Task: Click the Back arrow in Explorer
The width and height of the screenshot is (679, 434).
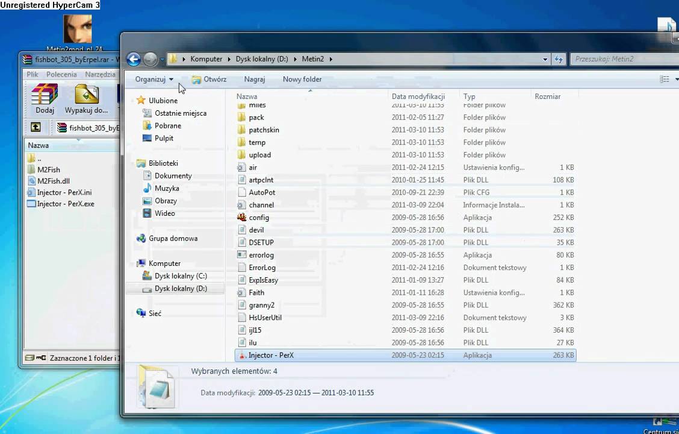Action: pos(134,60)
